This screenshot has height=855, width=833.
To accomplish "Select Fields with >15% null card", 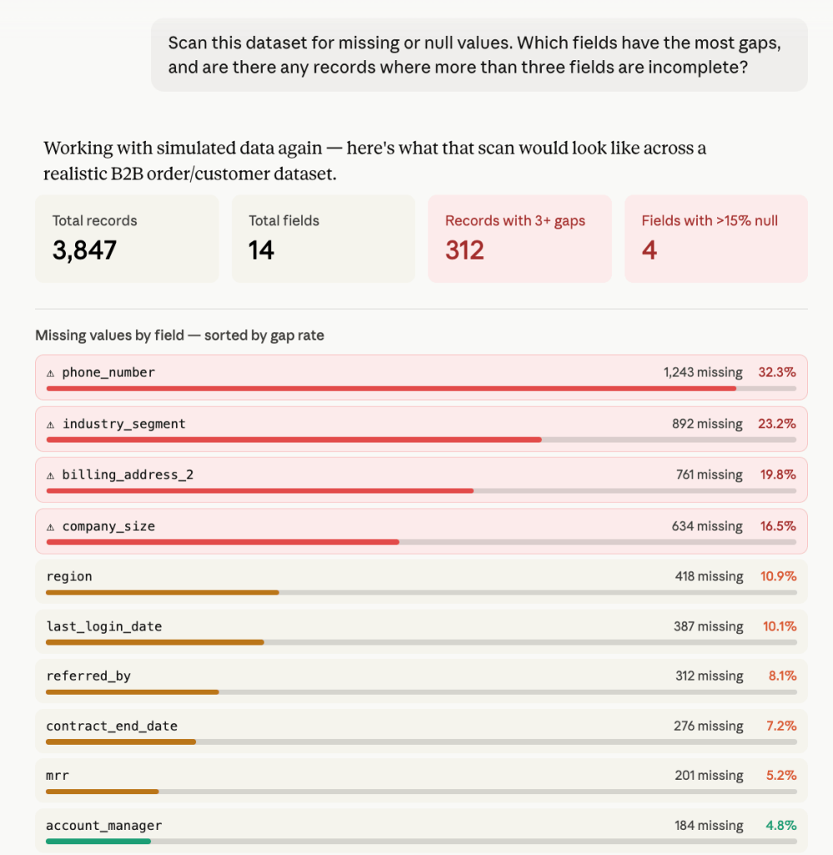I will [716, 239].
